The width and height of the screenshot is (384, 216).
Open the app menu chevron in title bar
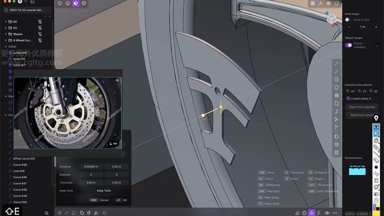tap(26, 1)
